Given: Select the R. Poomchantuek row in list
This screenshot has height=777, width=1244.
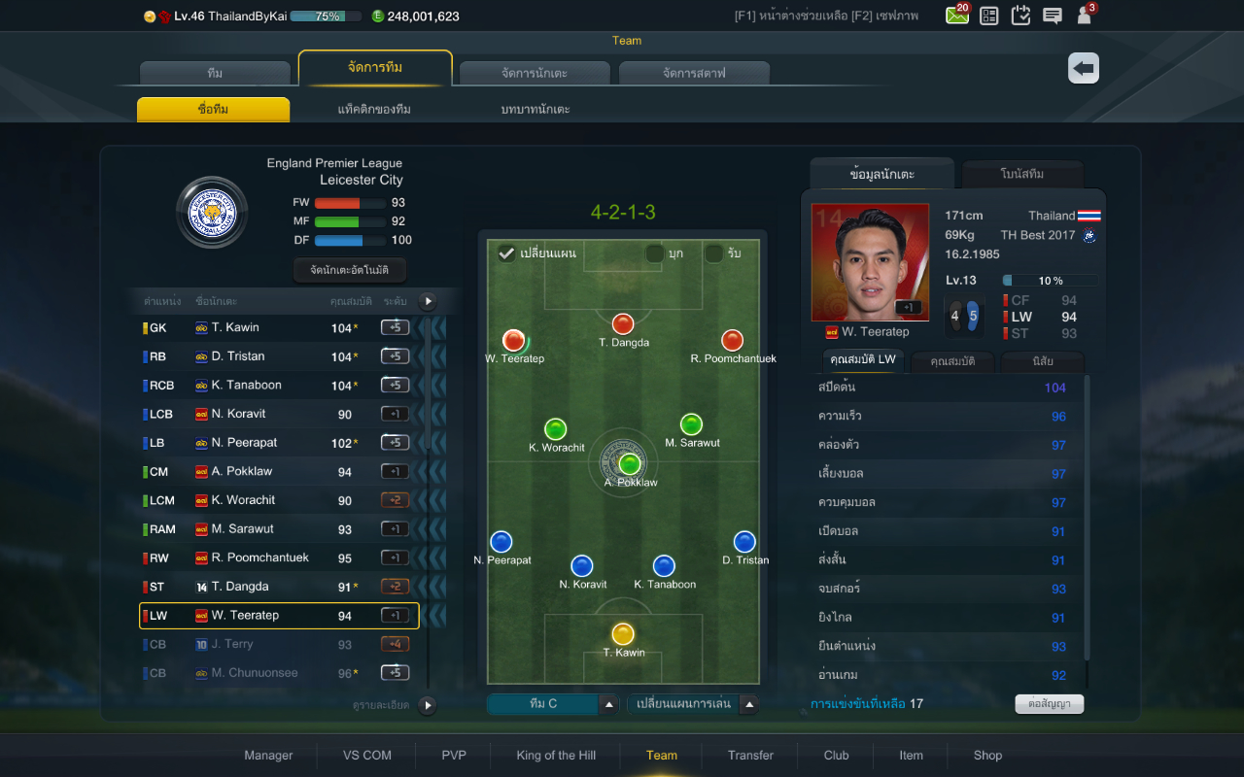Looking at the screenshot, I should tap(280, 557).
